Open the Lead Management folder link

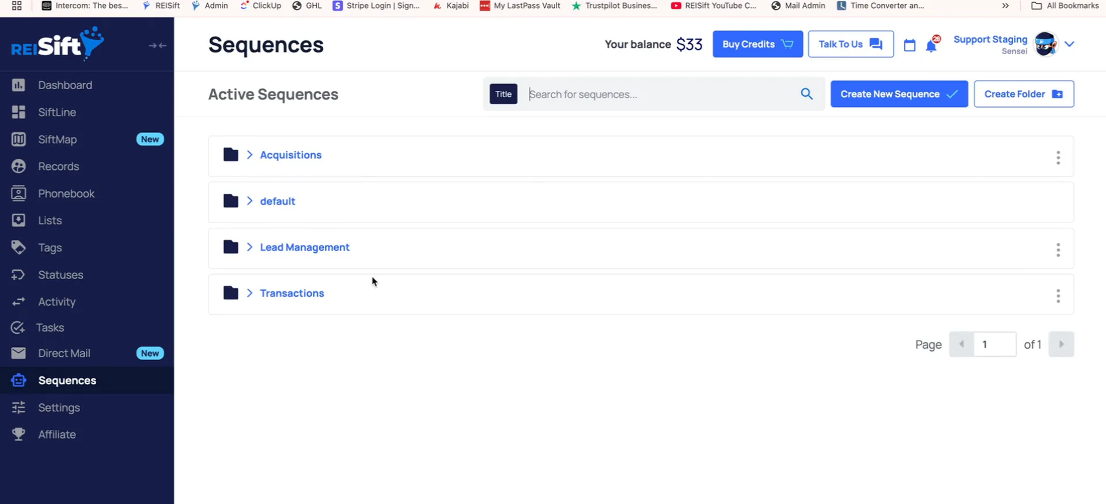[304, 247]
